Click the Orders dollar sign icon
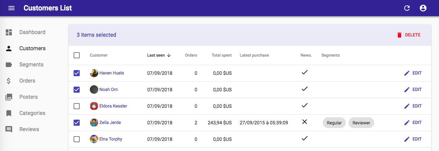The height and width of the screenshot is (151, 439). (9, 81)
